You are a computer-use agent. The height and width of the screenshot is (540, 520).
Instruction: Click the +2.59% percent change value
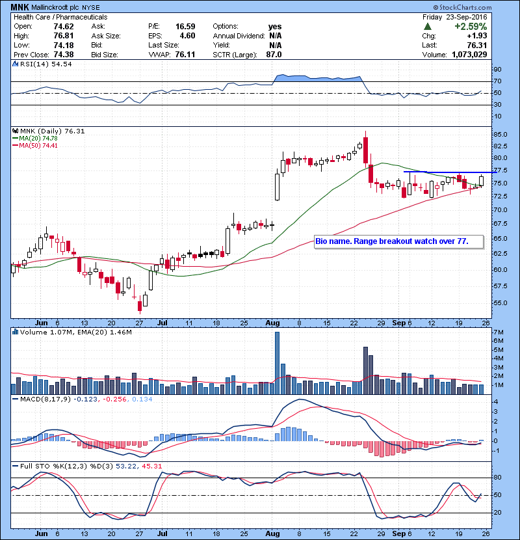click(x=471, y=27)
